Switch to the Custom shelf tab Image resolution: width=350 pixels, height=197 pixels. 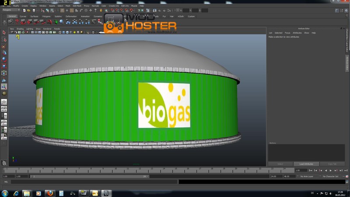click(x=191, y=17)
